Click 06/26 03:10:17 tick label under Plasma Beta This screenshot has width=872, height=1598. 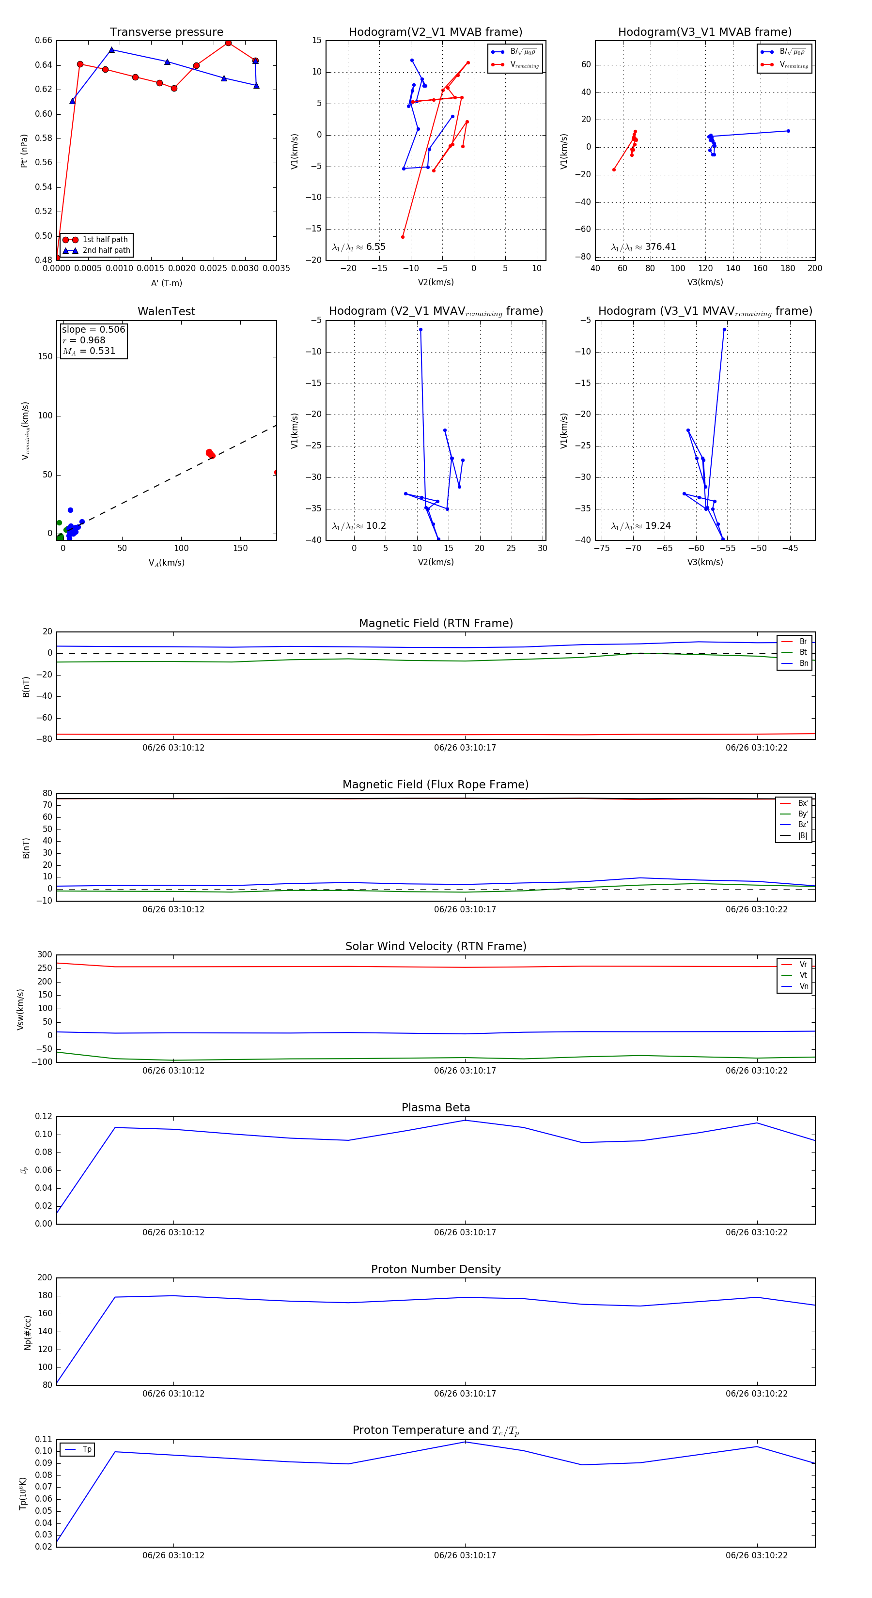click(x=465, y=1232)
